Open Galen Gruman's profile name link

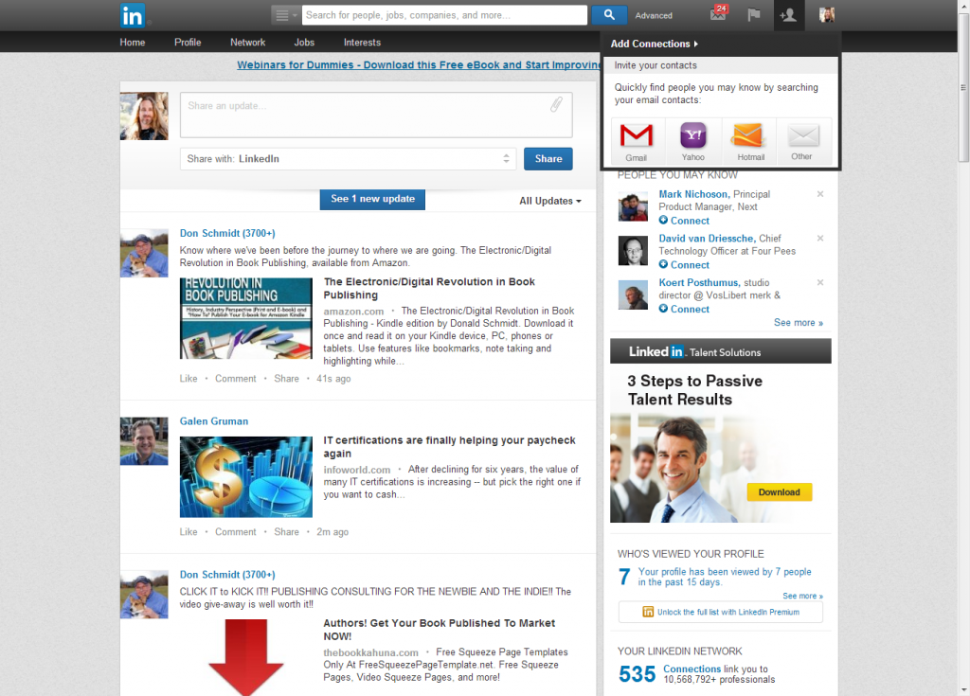pos(214,421)
